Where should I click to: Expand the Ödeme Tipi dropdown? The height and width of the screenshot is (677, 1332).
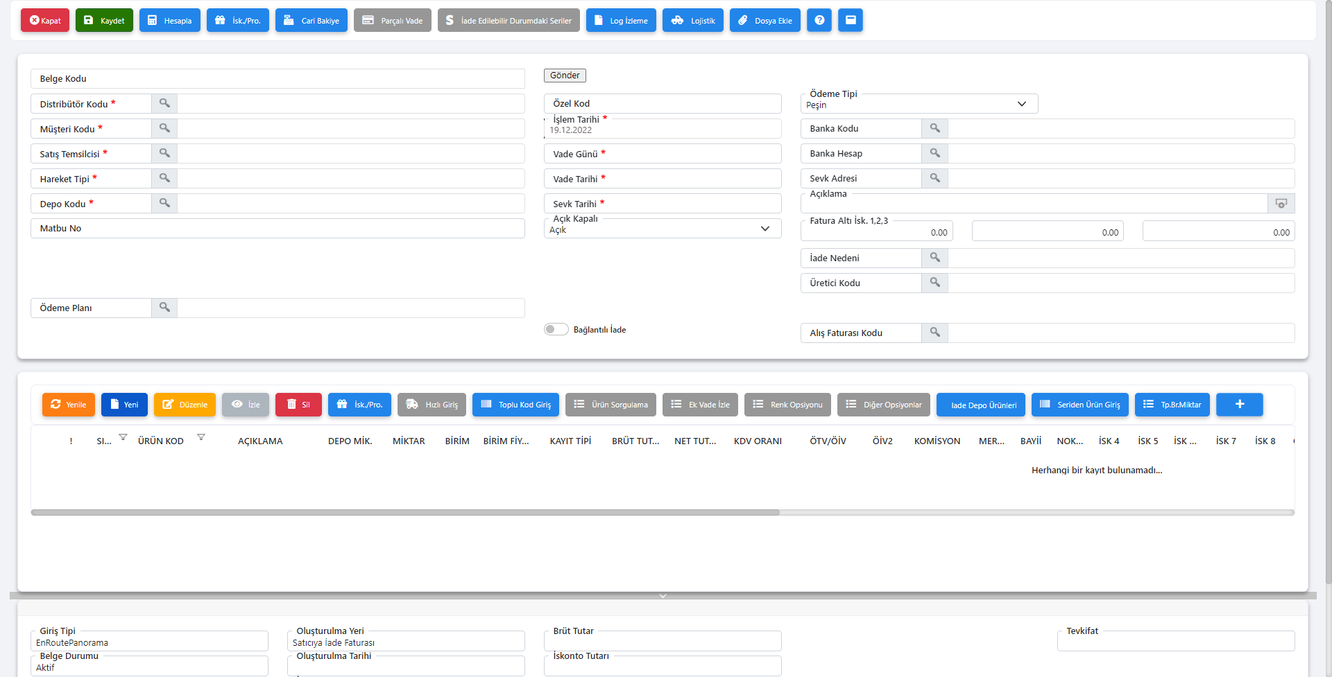[1021, 104]
